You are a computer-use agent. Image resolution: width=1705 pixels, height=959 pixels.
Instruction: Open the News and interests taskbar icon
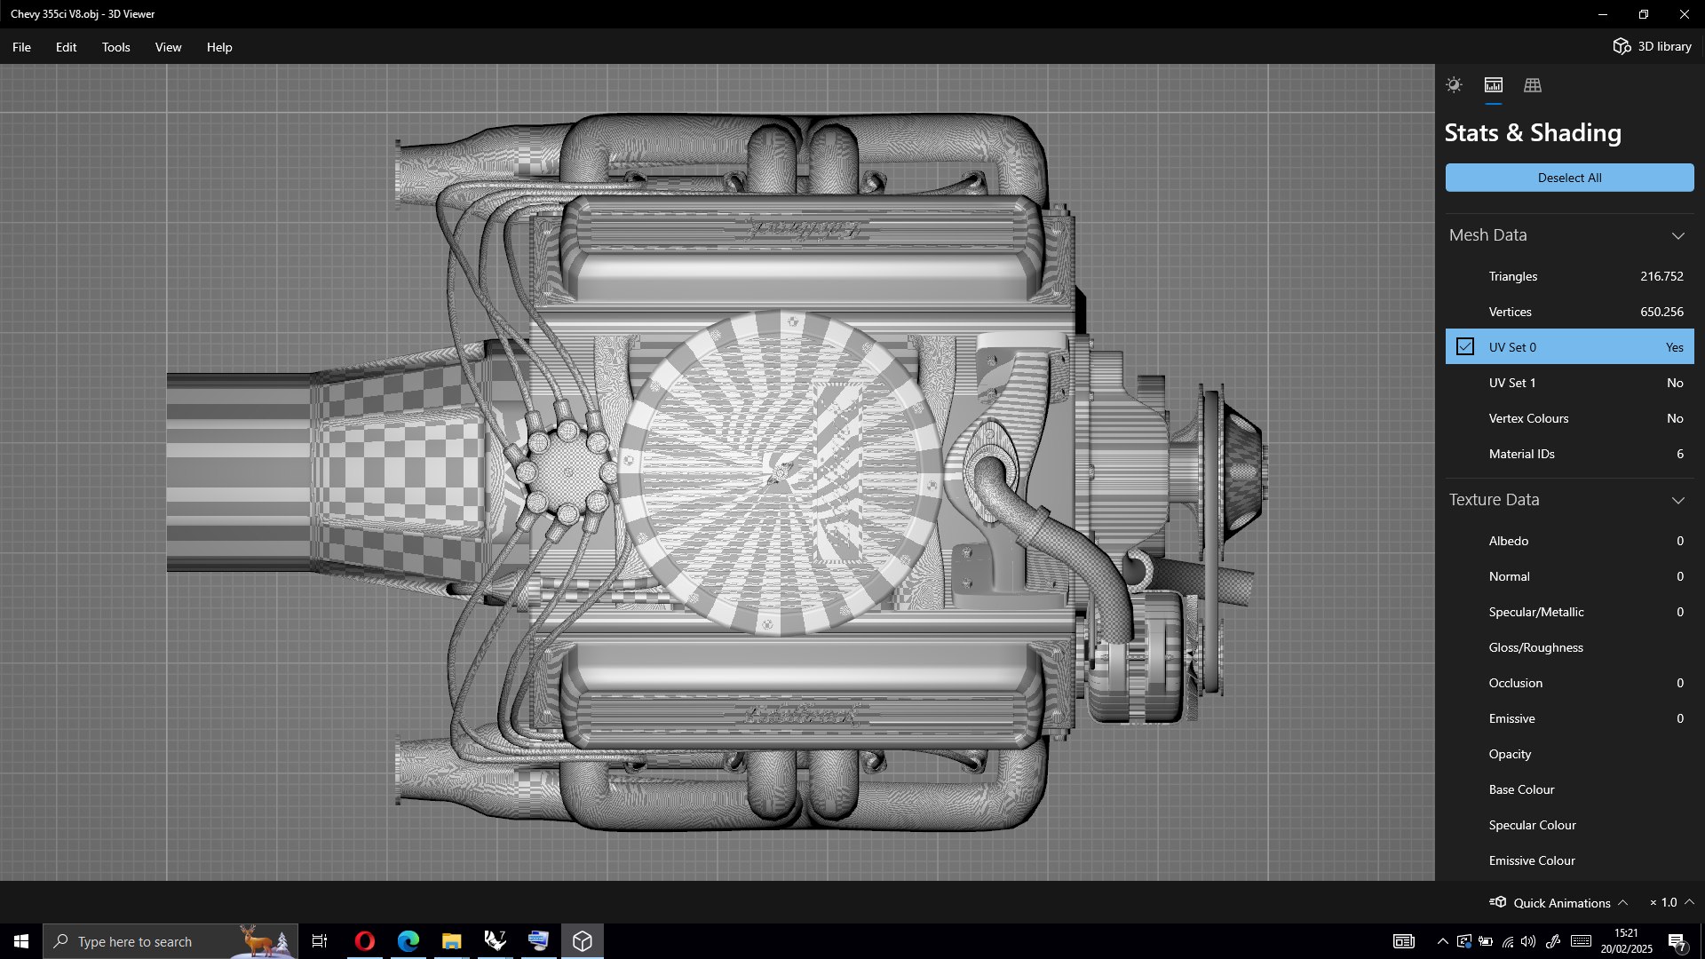coord(1404,941)
